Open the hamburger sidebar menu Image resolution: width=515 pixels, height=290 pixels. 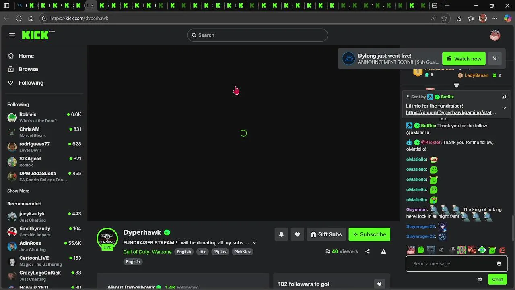(12, 35)
